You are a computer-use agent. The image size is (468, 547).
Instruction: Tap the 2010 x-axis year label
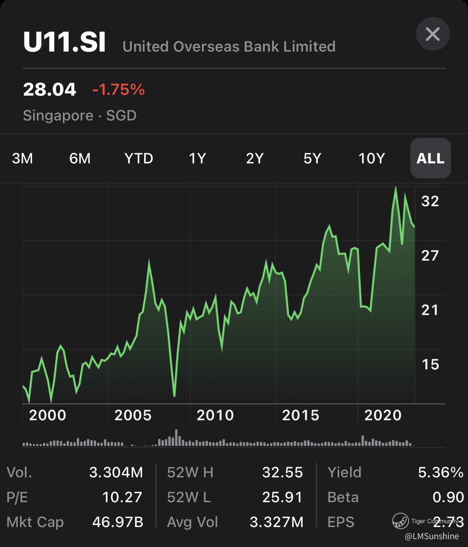tap(215, 415)
